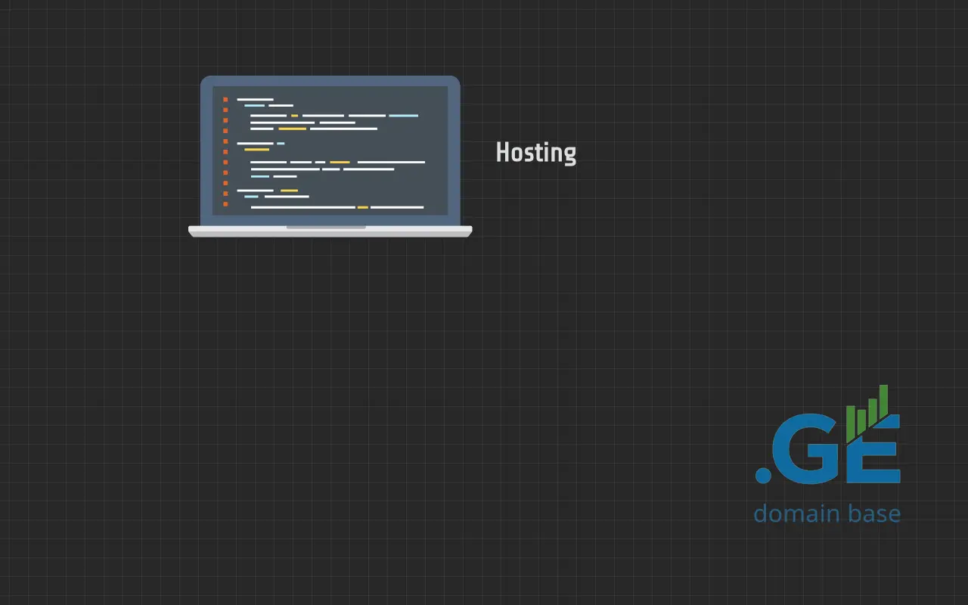Click the standalone yellow line in the second code block
This screenshot has width=968, height=605.
click(256, 150)
